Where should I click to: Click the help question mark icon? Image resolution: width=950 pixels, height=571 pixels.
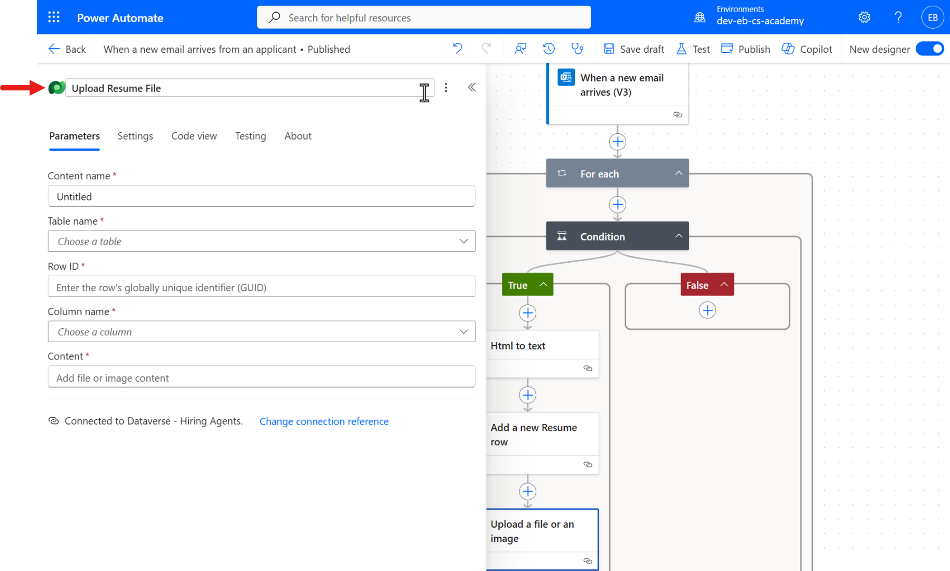click(898, 17)
